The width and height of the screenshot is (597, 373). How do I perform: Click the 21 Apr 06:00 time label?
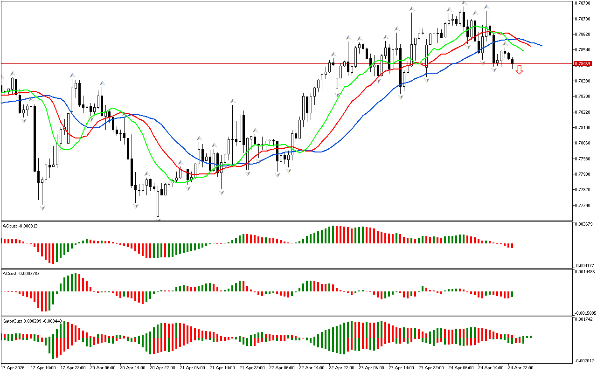192,367
